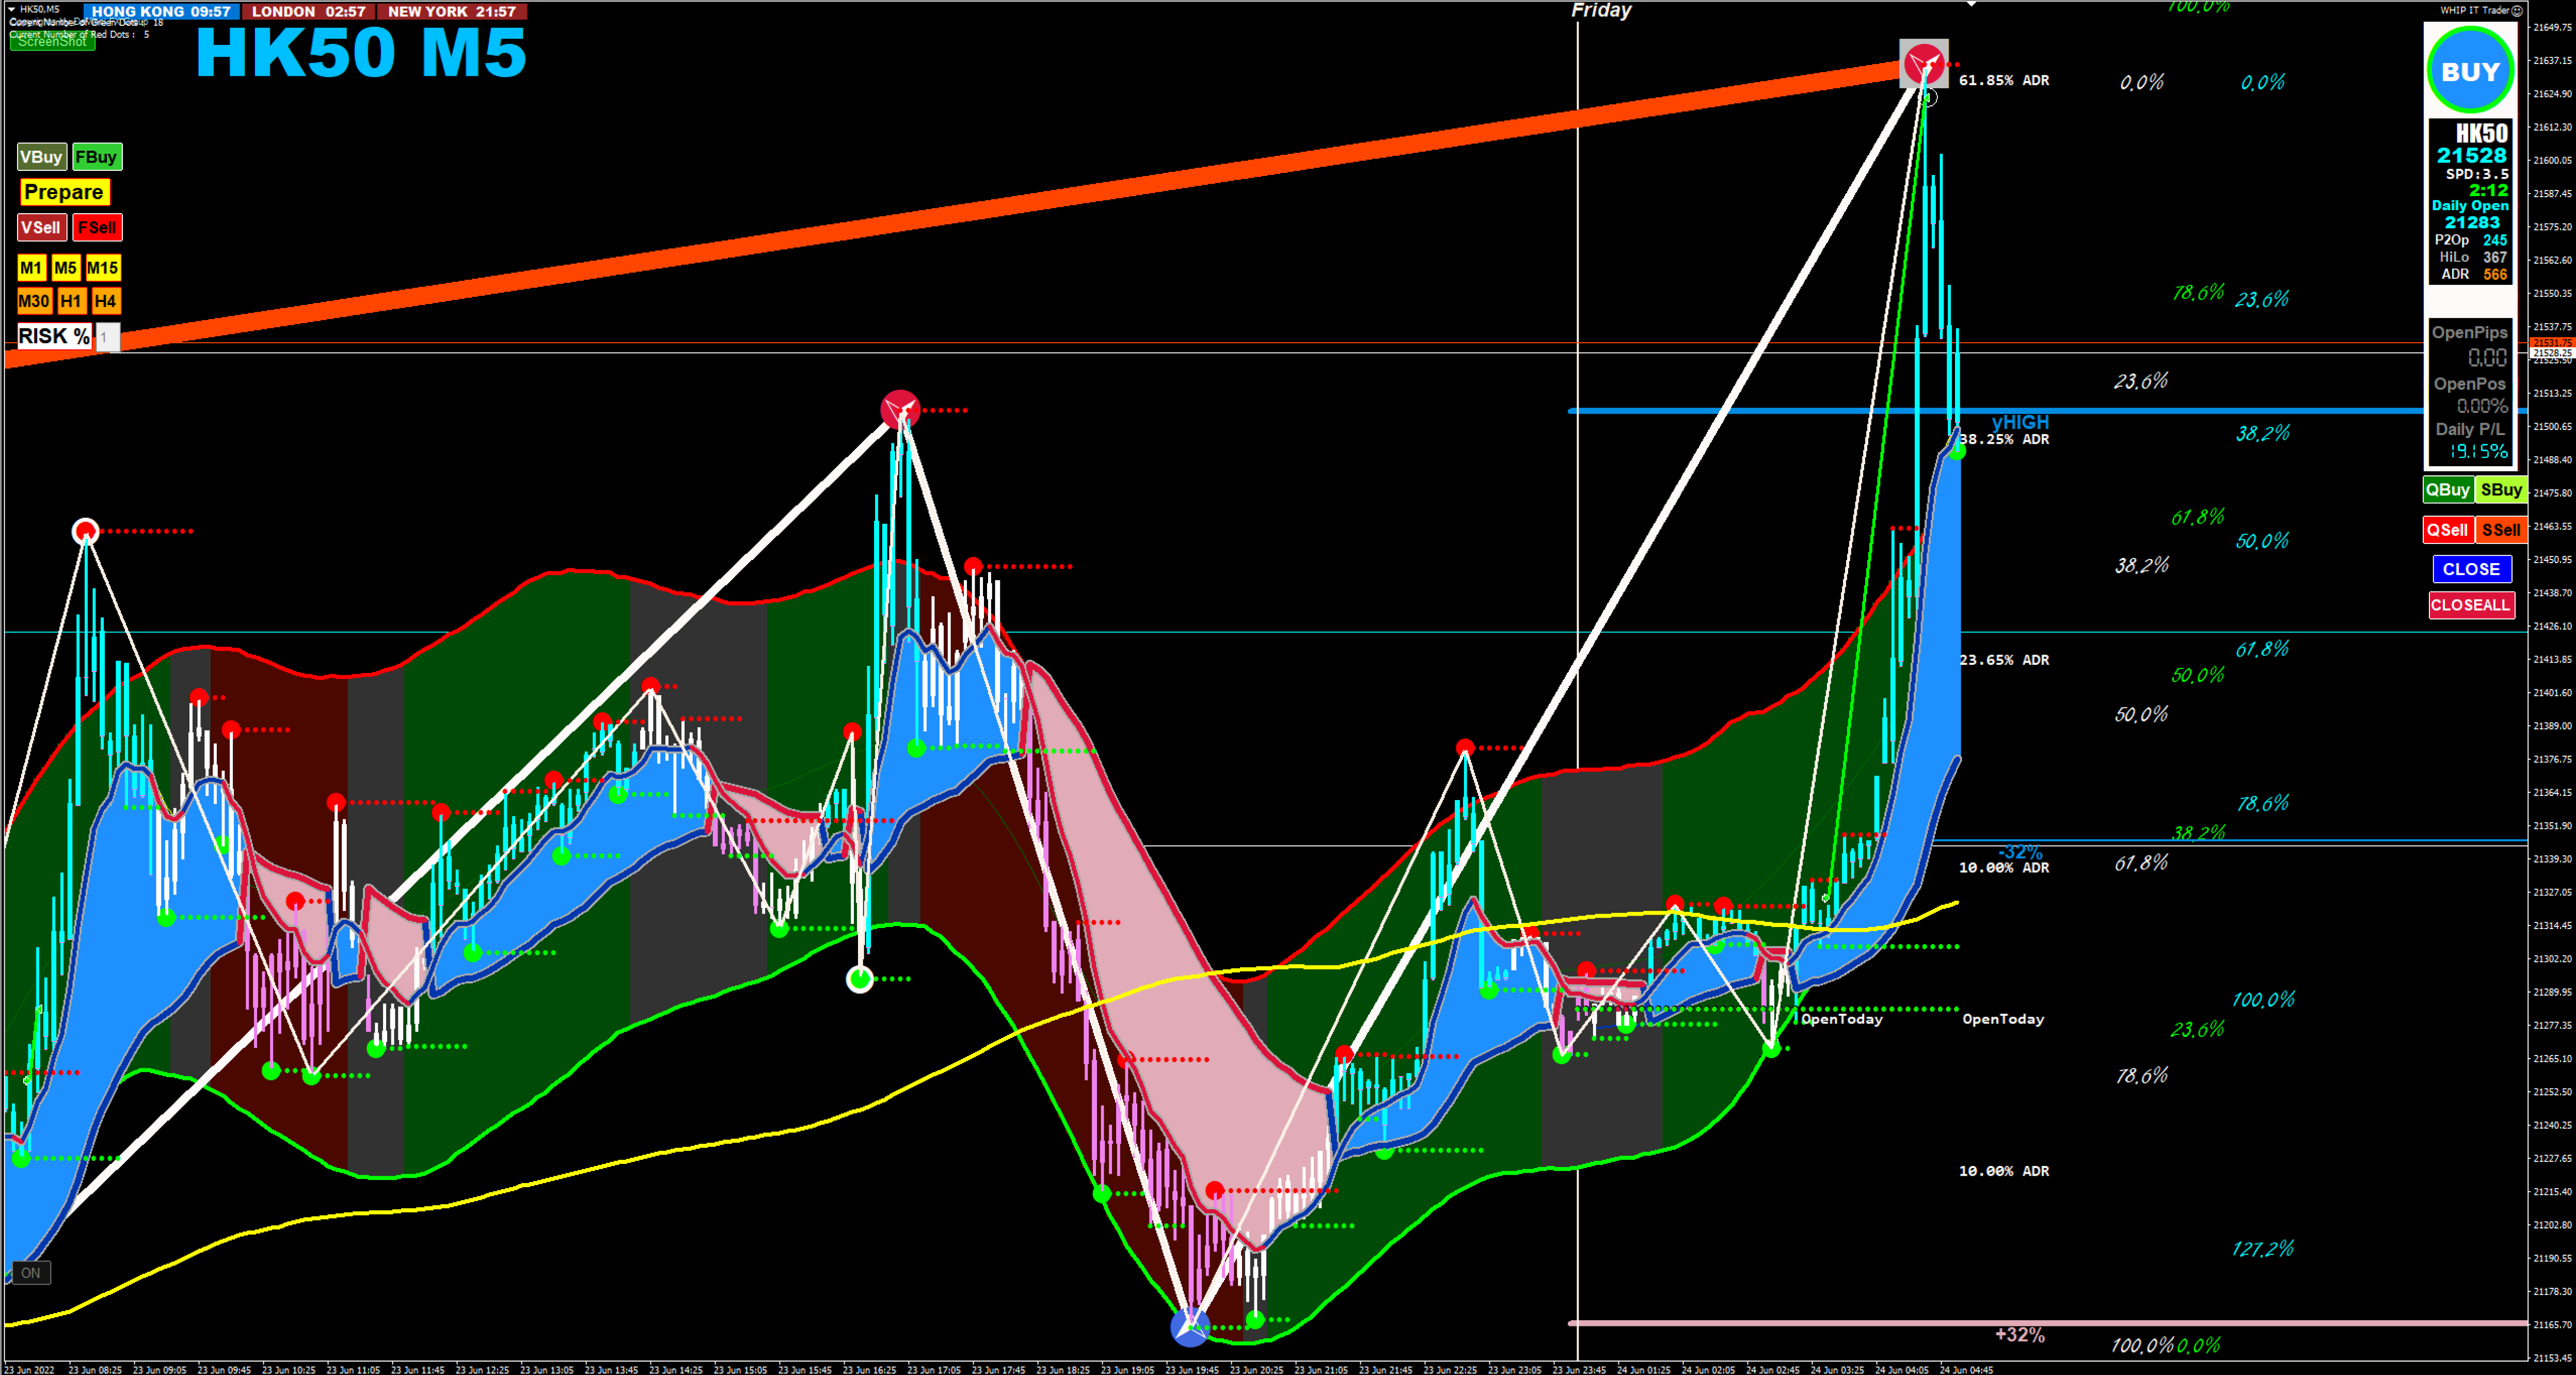Click the WHIP IT Trader smiley icon
The image size is (2576, 1375).
(x=2517, y=10)
